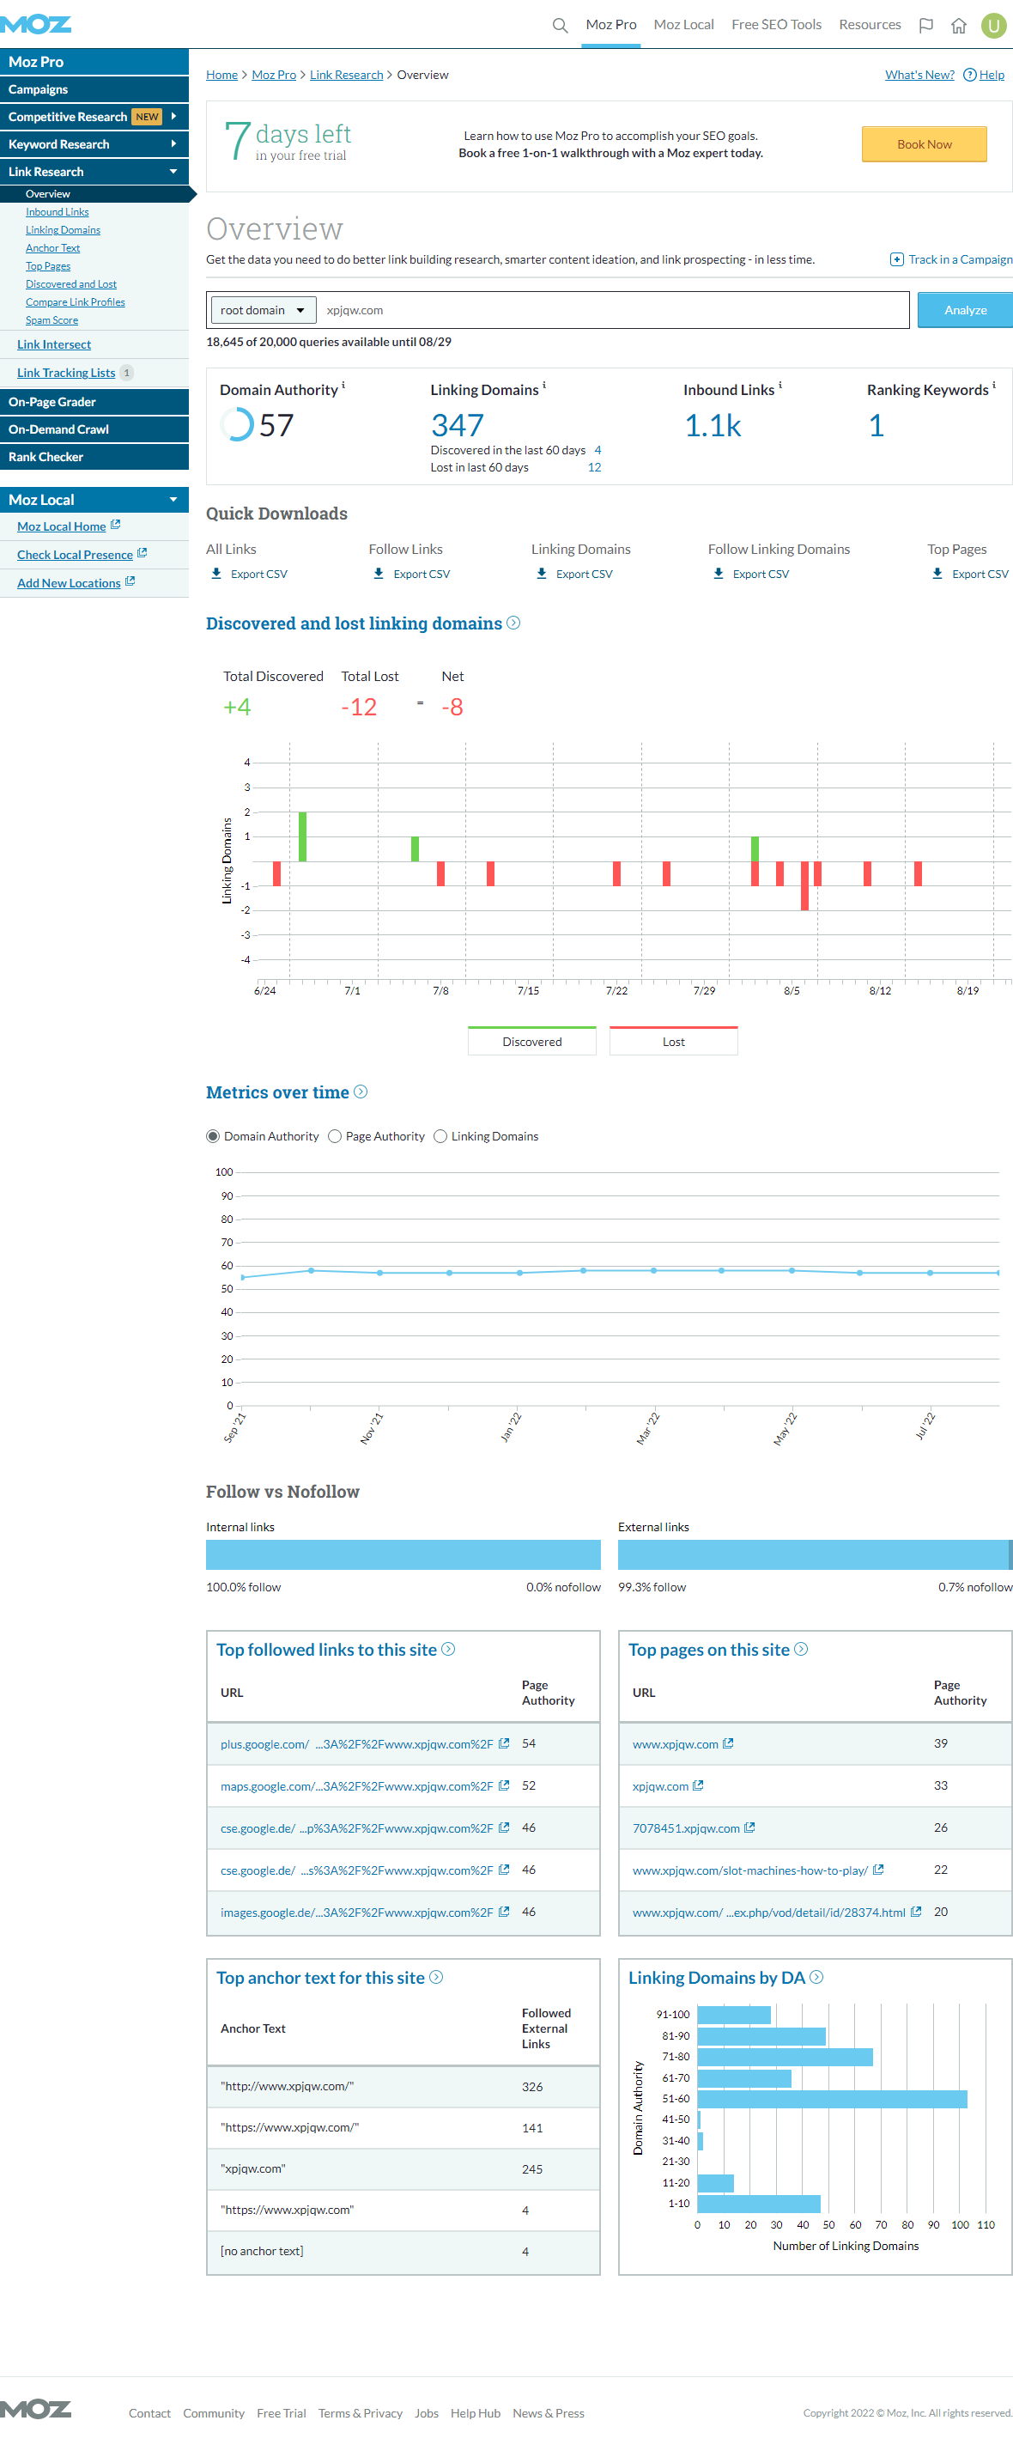Click the Analyze button
Screen dimensions: 1013x2457
(964, 310)
